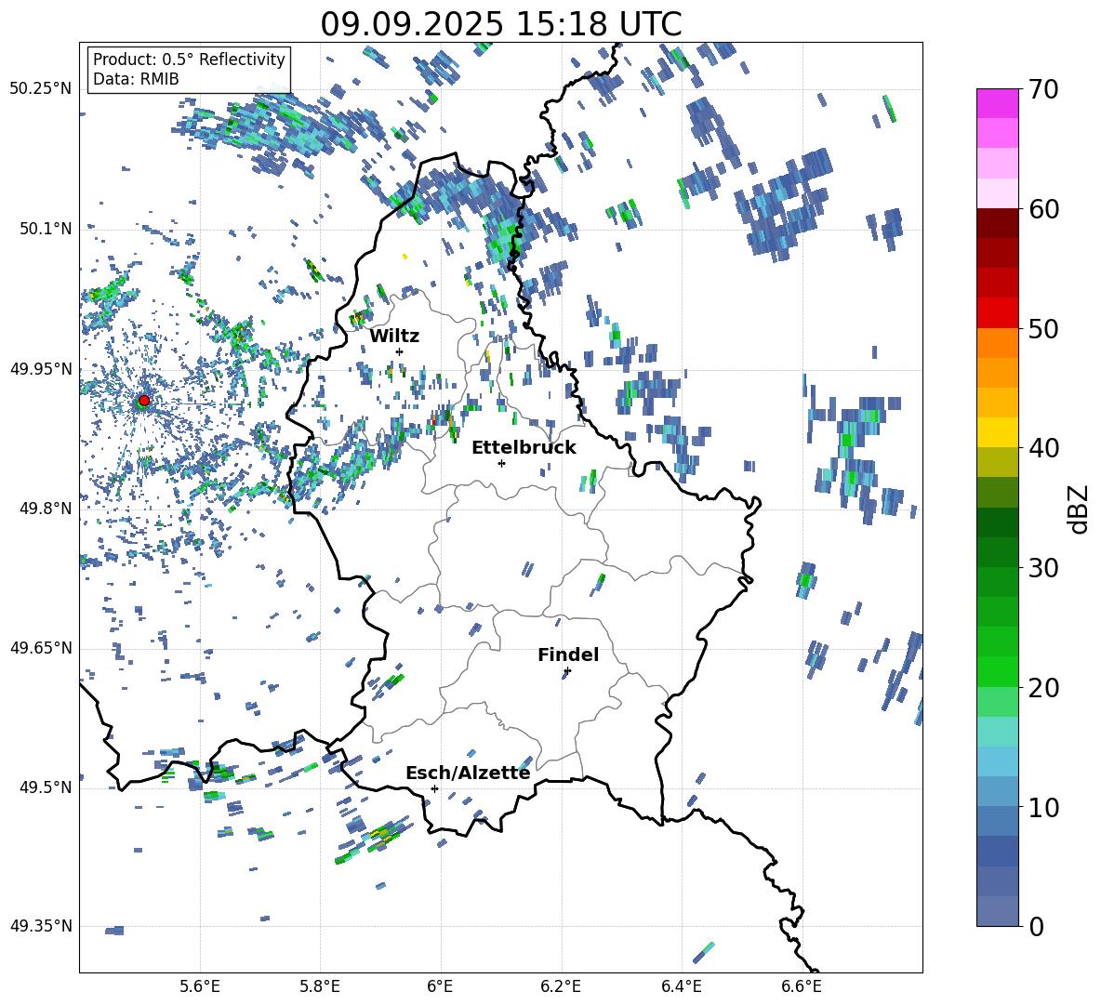This screenshot has width=1101, height=1005.
Task: Click the 50.25°N latitude label
Action: (x=41, y=89)
